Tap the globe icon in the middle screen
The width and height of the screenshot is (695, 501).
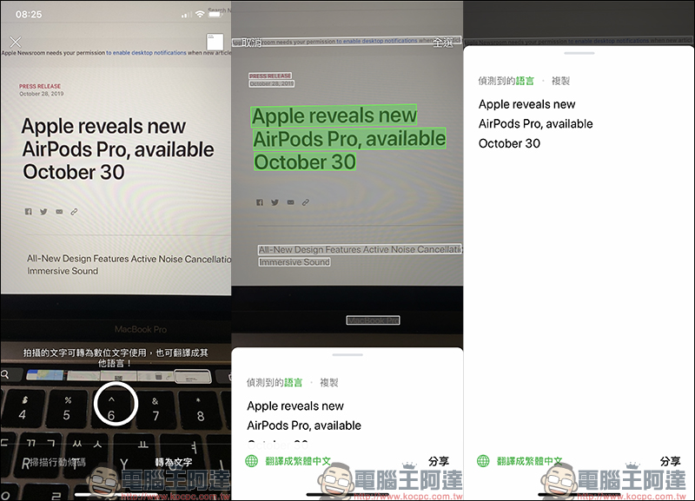(251, 461)
